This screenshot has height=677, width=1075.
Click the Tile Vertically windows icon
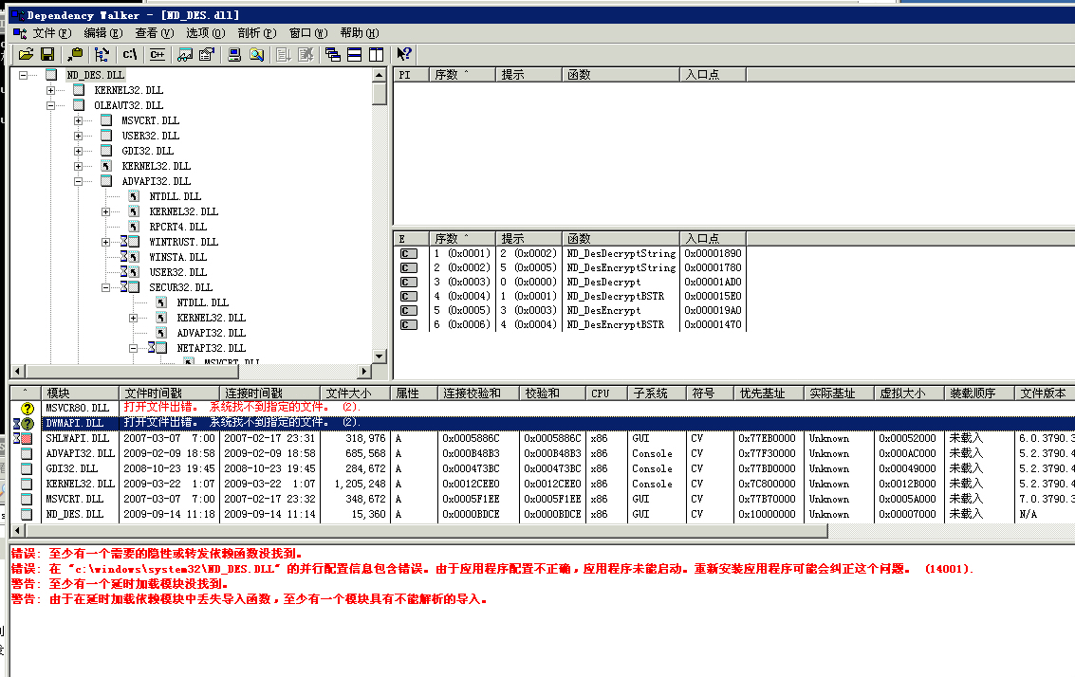coord(377,55)
